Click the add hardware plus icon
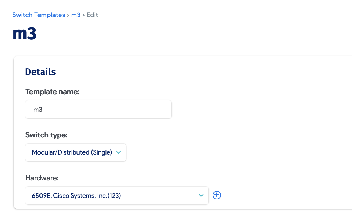Screen dimensions: 352x216 [x=217, y=195]
